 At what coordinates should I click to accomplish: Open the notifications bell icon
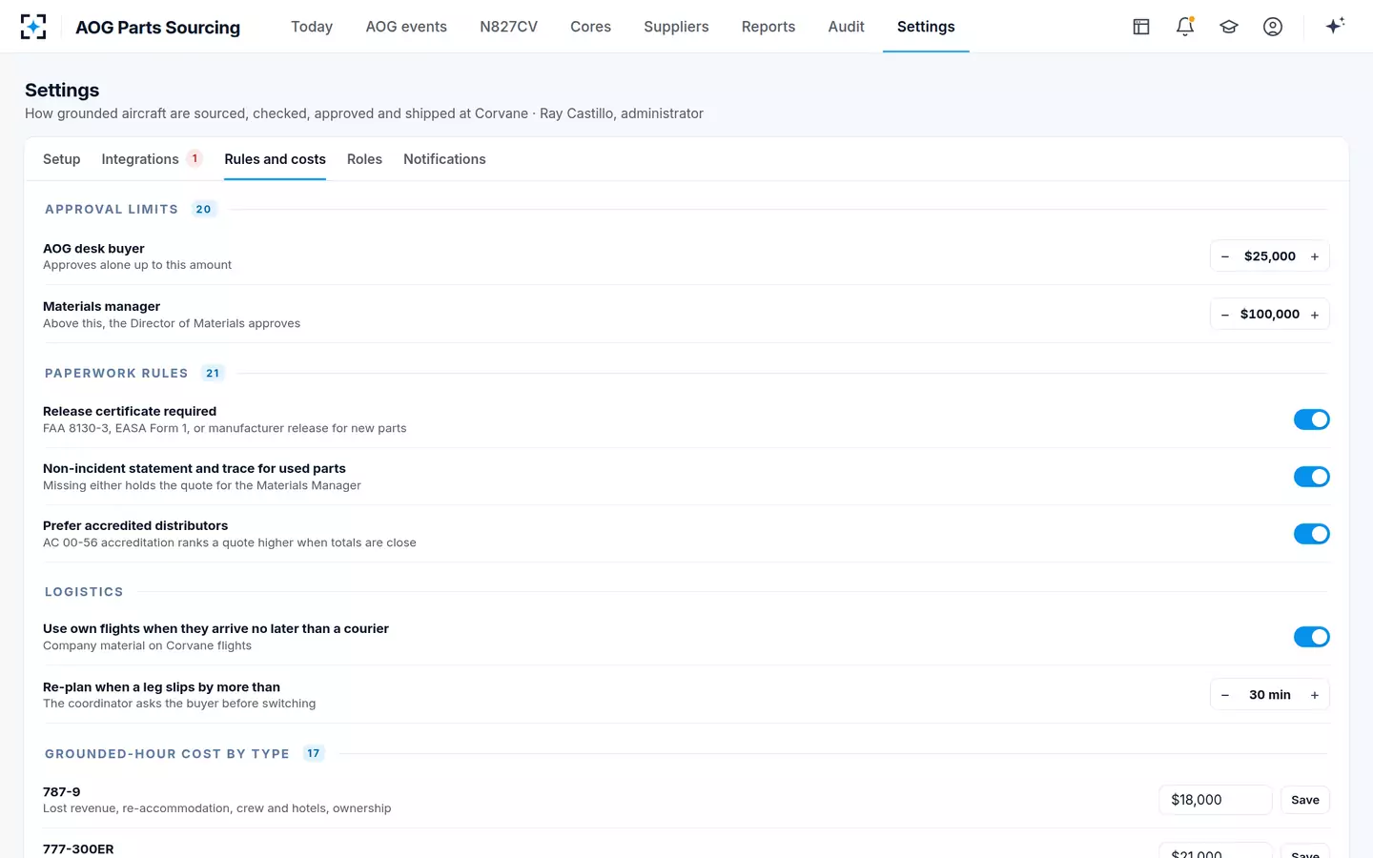(1185, 27)
